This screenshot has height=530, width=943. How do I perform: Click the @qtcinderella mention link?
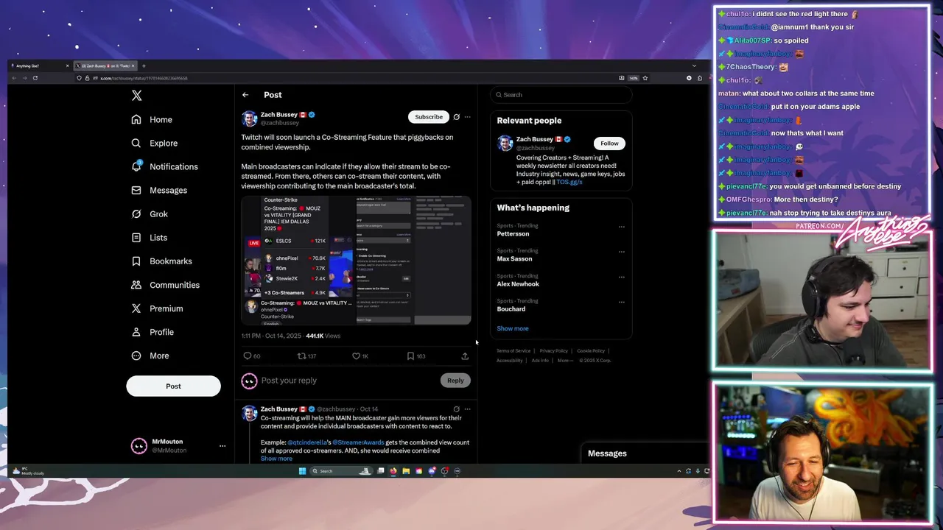click(306, 442)
